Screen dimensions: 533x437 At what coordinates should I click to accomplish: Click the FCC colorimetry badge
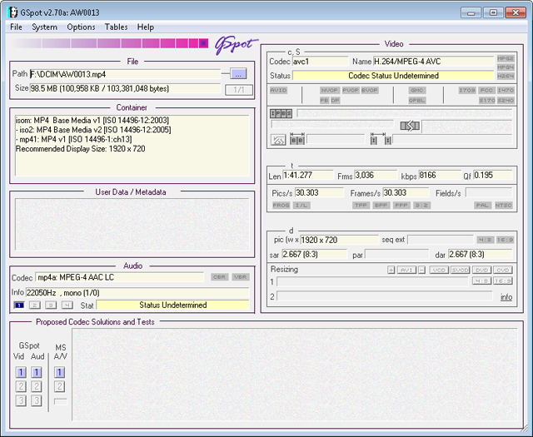click(x=486, y=90)
